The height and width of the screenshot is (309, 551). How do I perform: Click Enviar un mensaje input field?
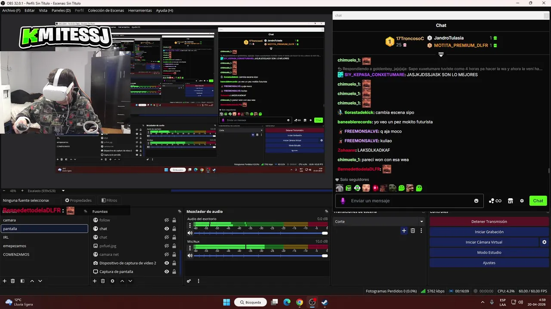tap(409, 200)
